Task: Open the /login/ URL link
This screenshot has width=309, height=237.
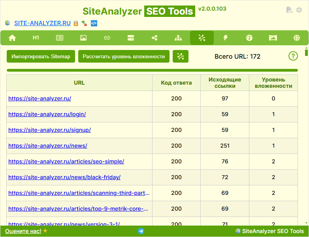Action: click(47, 114)
